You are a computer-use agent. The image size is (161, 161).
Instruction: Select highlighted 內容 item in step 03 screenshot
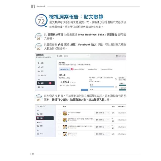(x=45, y=118)
